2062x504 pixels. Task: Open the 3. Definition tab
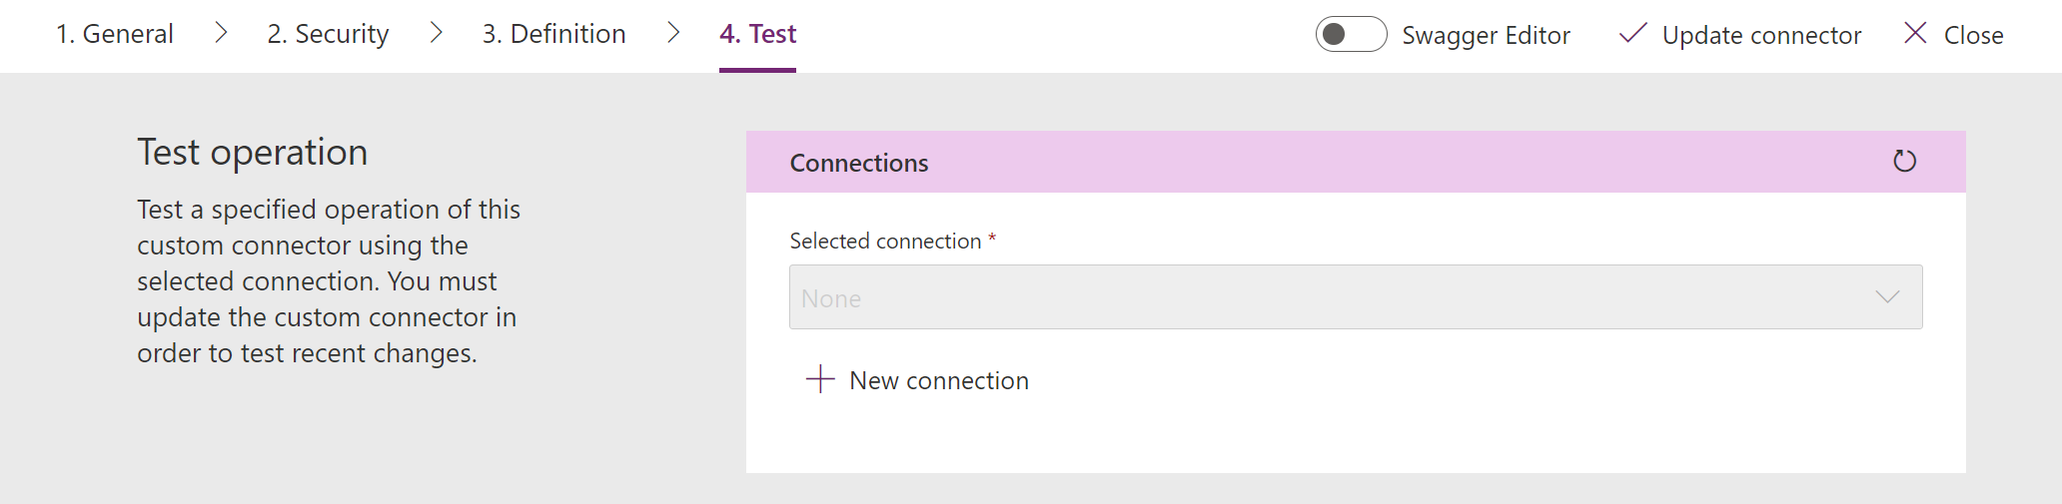click(x=554, y=34)
